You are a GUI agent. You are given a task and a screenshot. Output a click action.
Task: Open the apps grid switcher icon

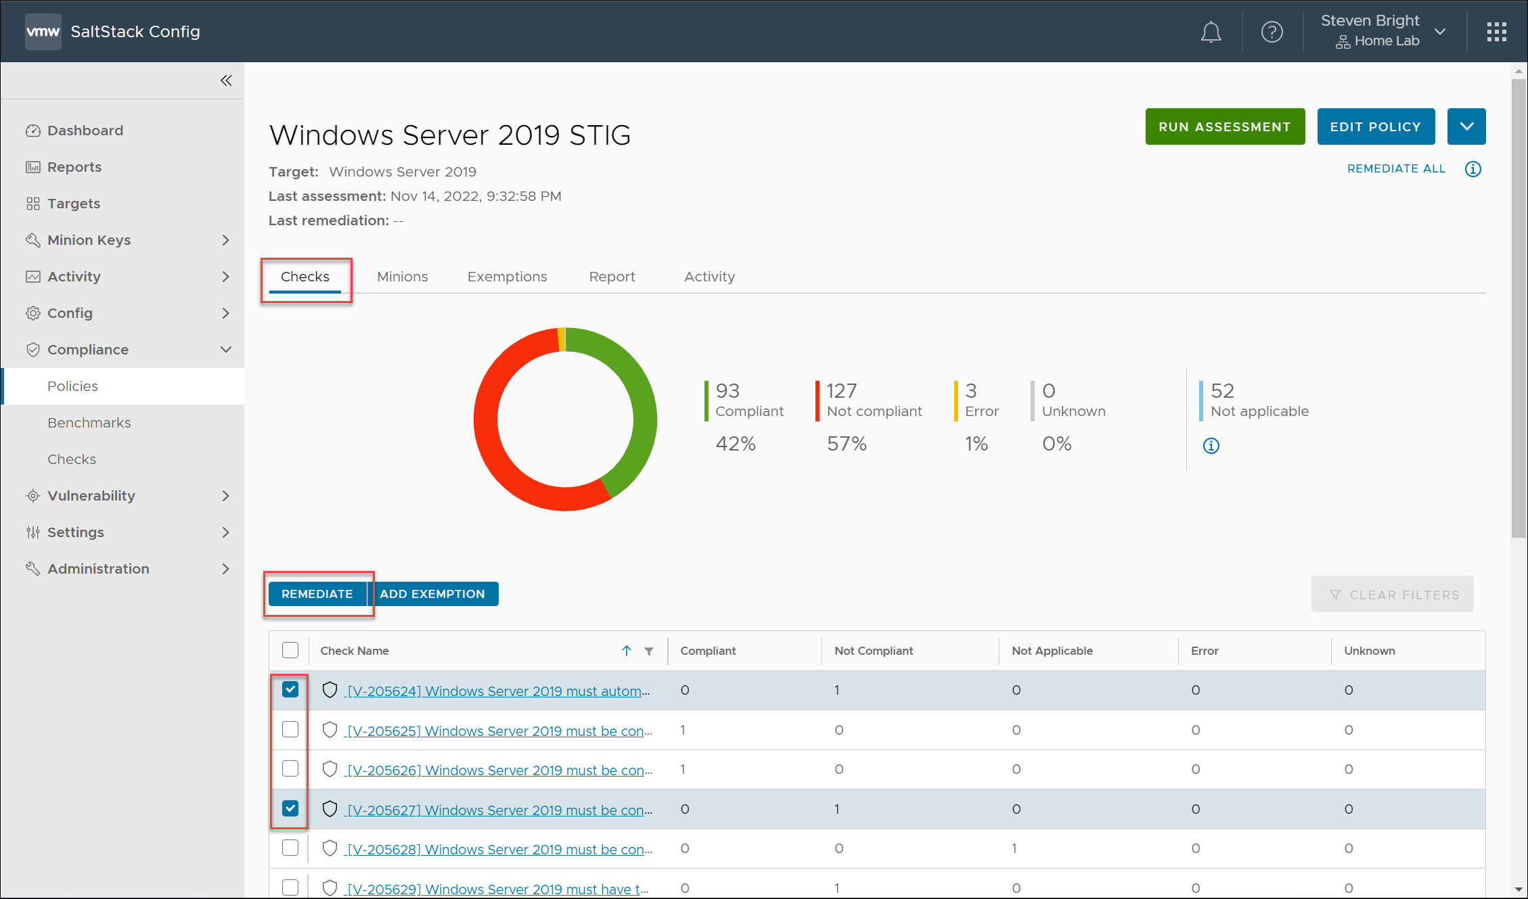(1496, 32)
